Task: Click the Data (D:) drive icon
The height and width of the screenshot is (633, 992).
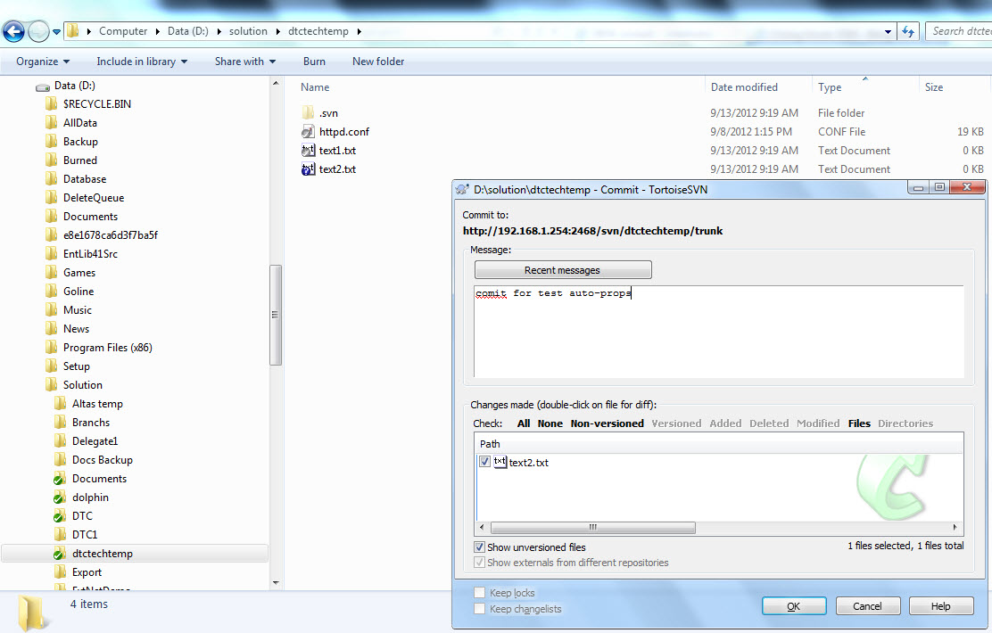Action: tap(43, 86)
